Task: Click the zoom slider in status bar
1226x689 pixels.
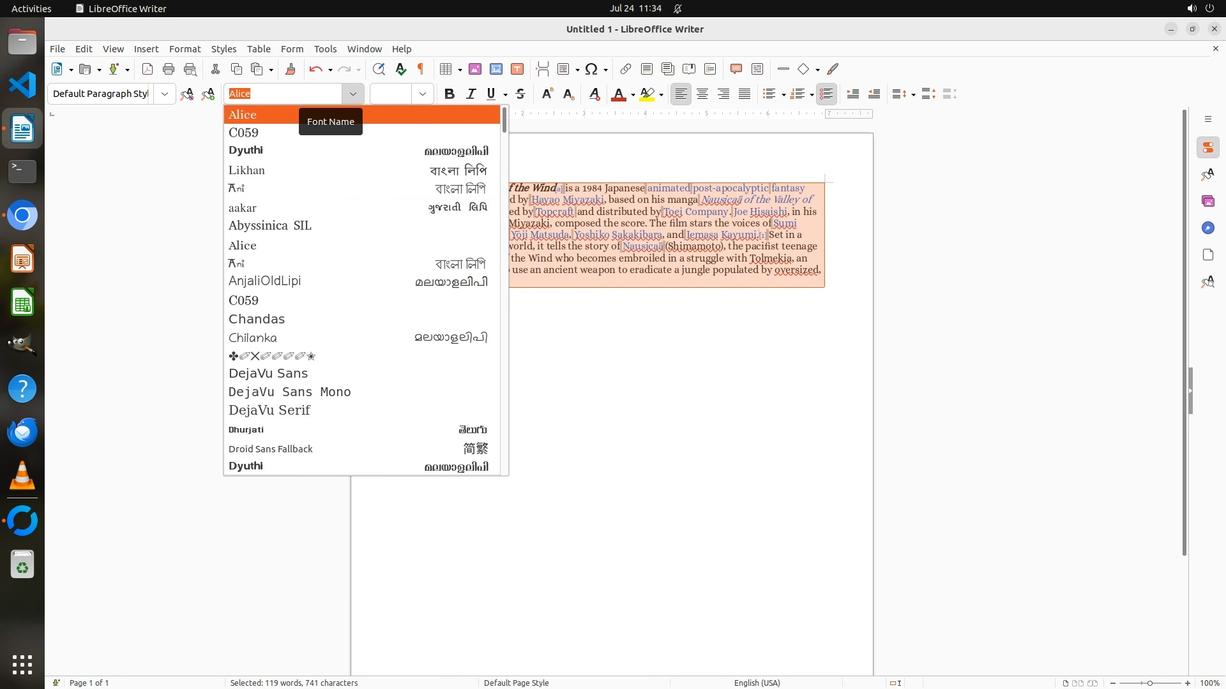Action: (1149, 683)
